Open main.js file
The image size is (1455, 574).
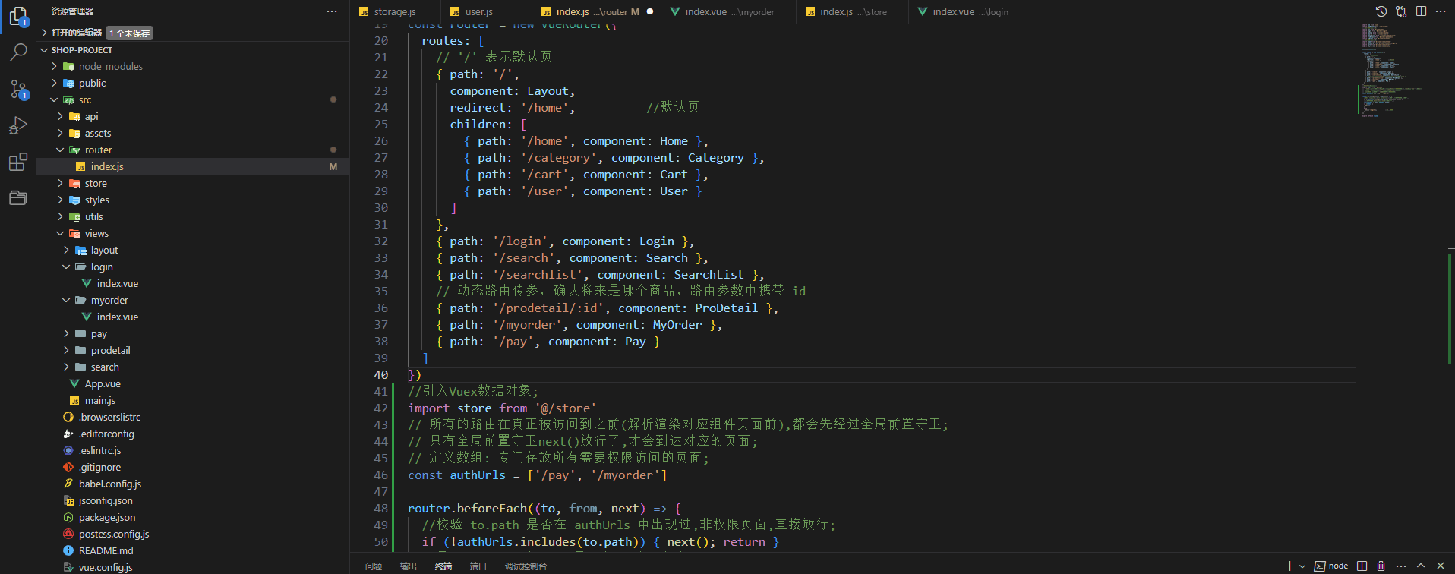[x=193, y=400]
